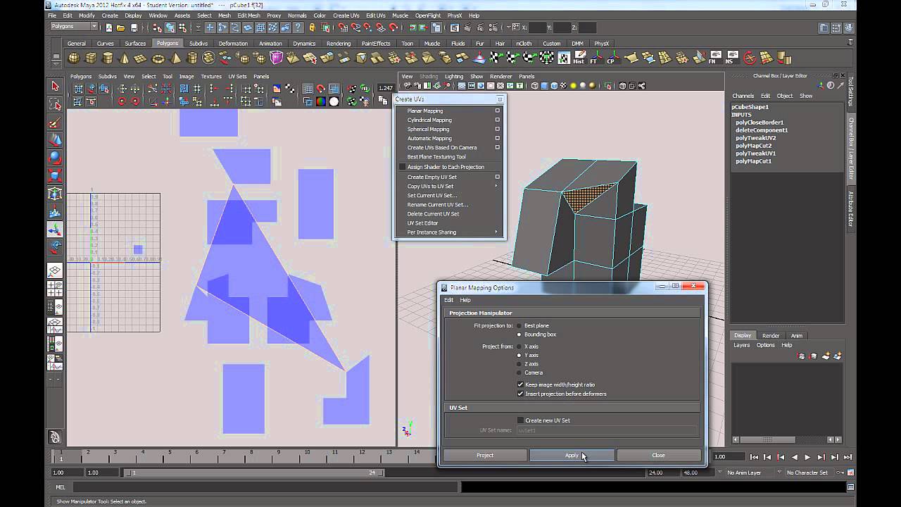901x507 pixels.
Task: Click UV editor alpha channel white circle icon
Action: (334, 101)
